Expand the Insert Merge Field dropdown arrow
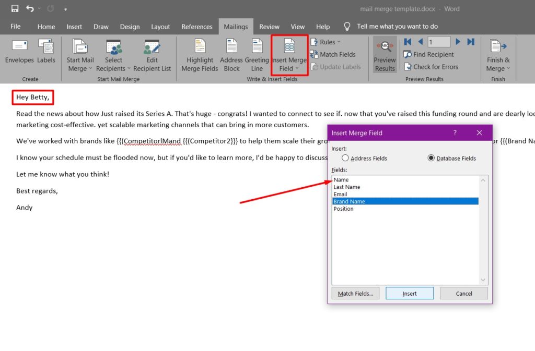This screenshot has height=351, width=535. coord(297,68)
